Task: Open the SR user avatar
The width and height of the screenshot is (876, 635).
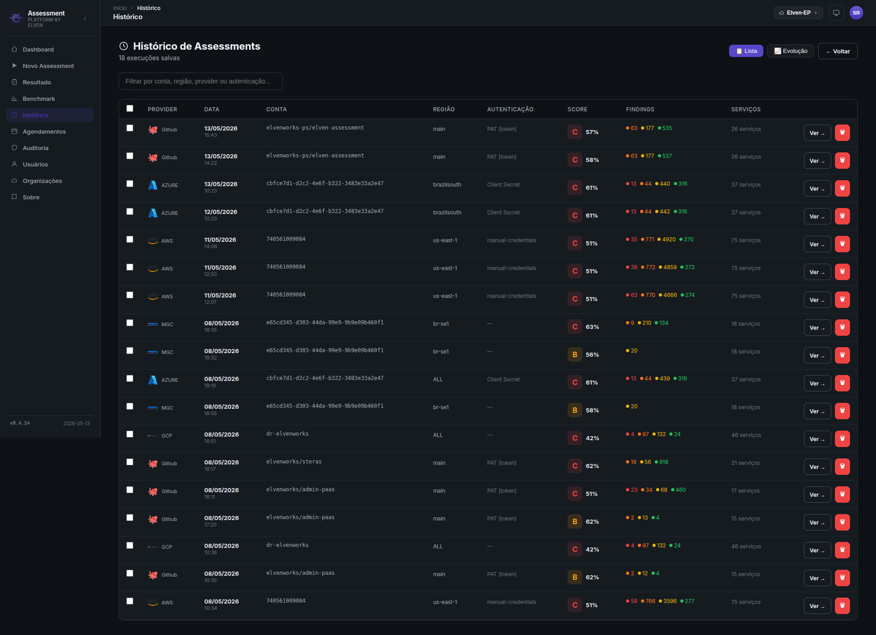Action: click(x=856, y=13)
